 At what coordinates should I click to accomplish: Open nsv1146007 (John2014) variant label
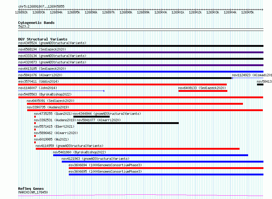(x=38, y=88)
